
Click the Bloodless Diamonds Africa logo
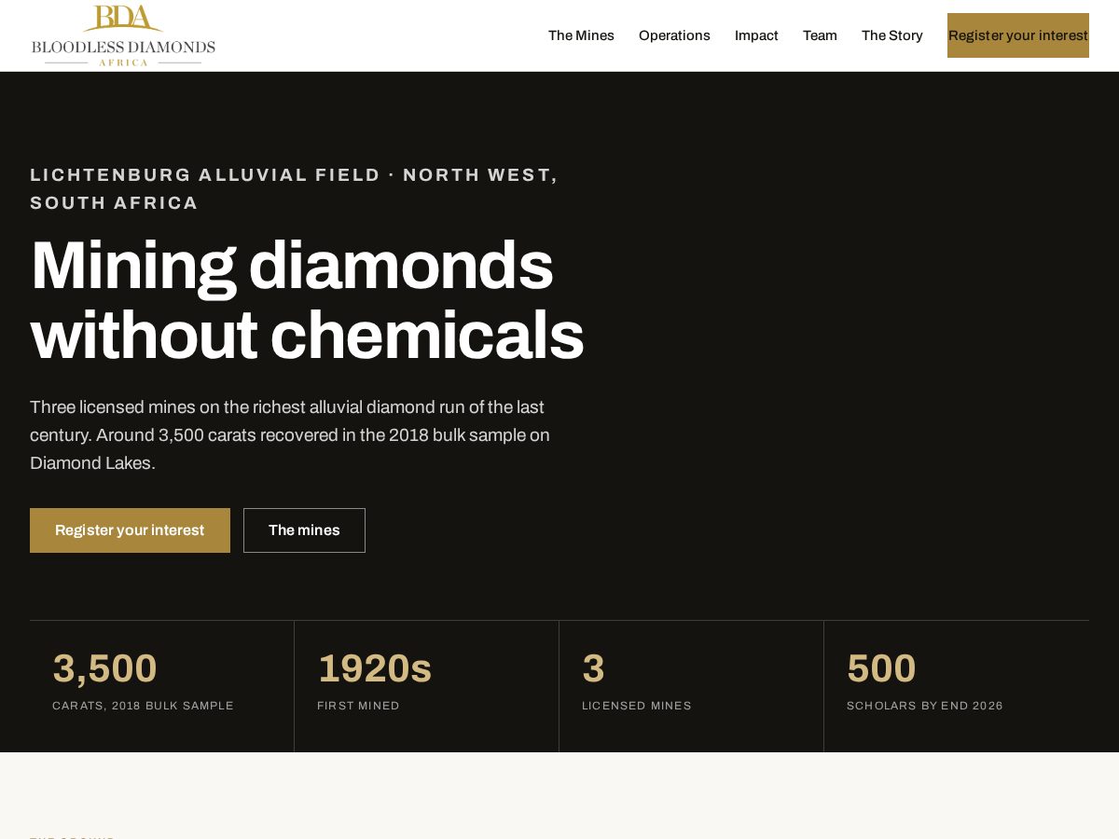pos(123,35)
